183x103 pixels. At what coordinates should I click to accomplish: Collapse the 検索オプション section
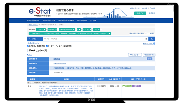(x=33, y=43)
